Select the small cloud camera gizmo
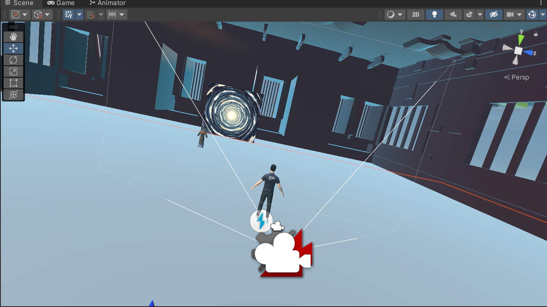 coord(277,226)
